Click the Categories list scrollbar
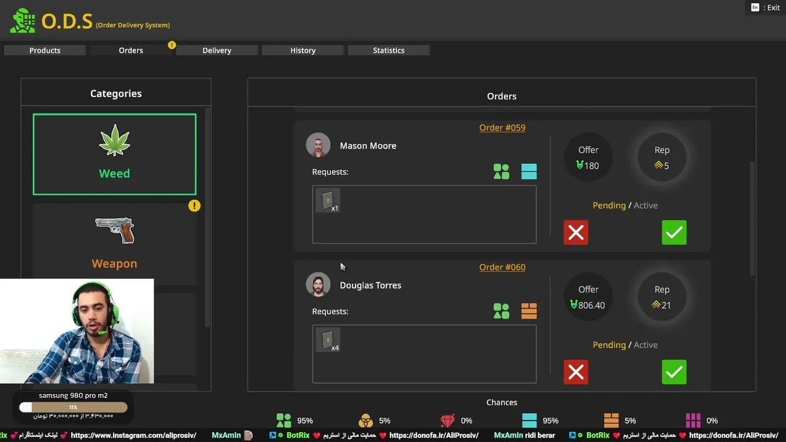Image resolution: width=786 pixels, height=442 pixels. pos(208,217)
